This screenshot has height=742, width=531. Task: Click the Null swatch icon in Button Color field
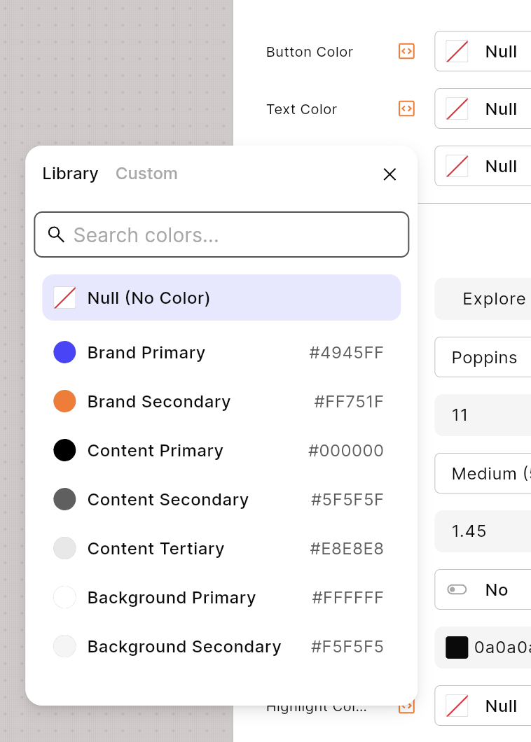point(457,51)
